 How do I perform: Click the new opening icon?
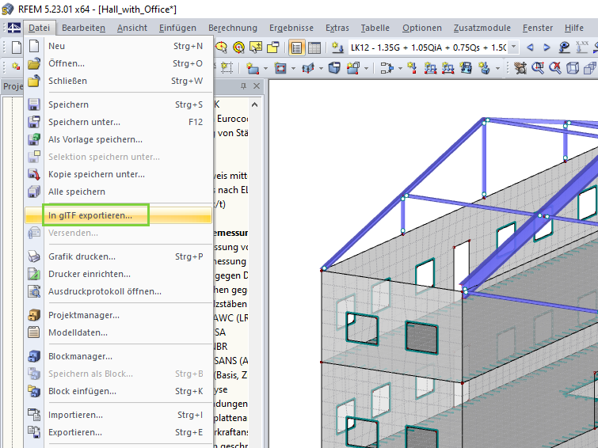click(x=280, y=68)
